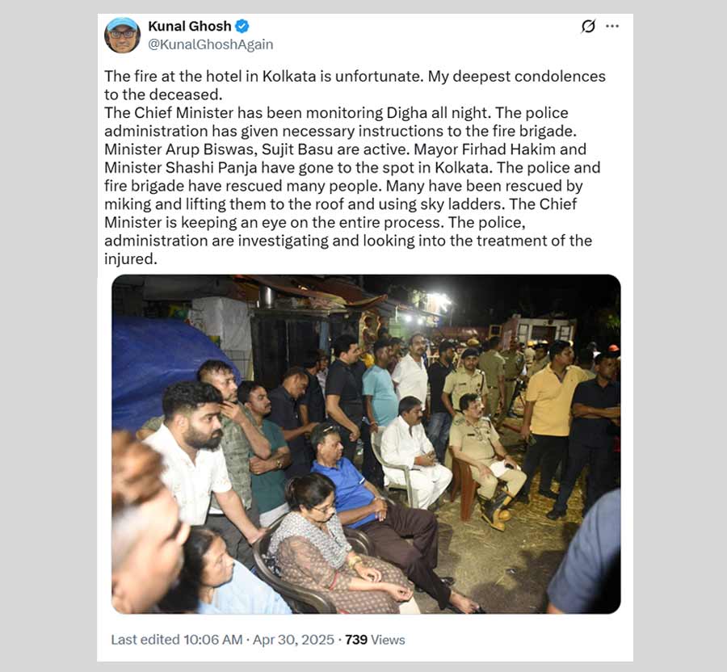Select the tweet's opening sentence about Kolkata fire

[264, 76]
